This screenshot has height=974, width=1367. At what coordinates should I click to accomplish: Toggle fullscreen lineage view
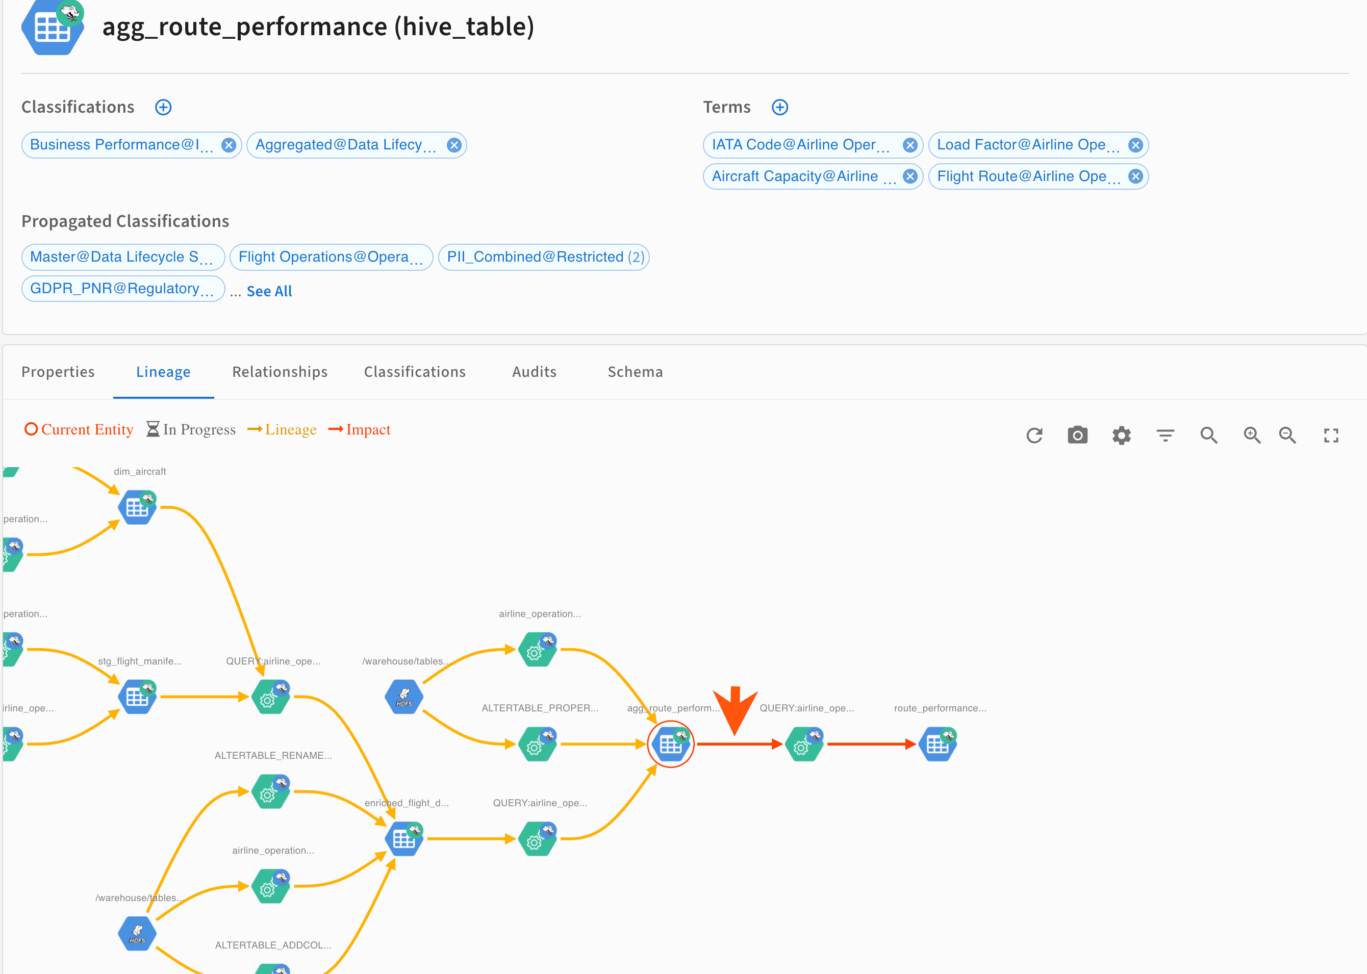point(1331,435)
